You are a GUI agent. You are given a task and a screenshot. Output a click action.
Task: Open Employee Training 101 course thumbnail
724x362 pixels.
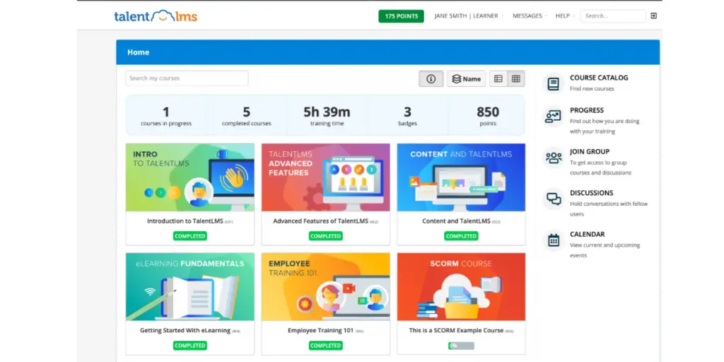[325, 287]
